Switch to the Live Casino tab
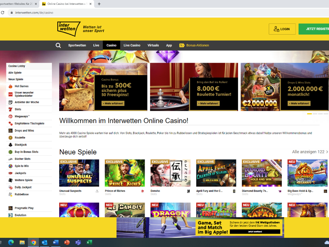 pos(132,45)
